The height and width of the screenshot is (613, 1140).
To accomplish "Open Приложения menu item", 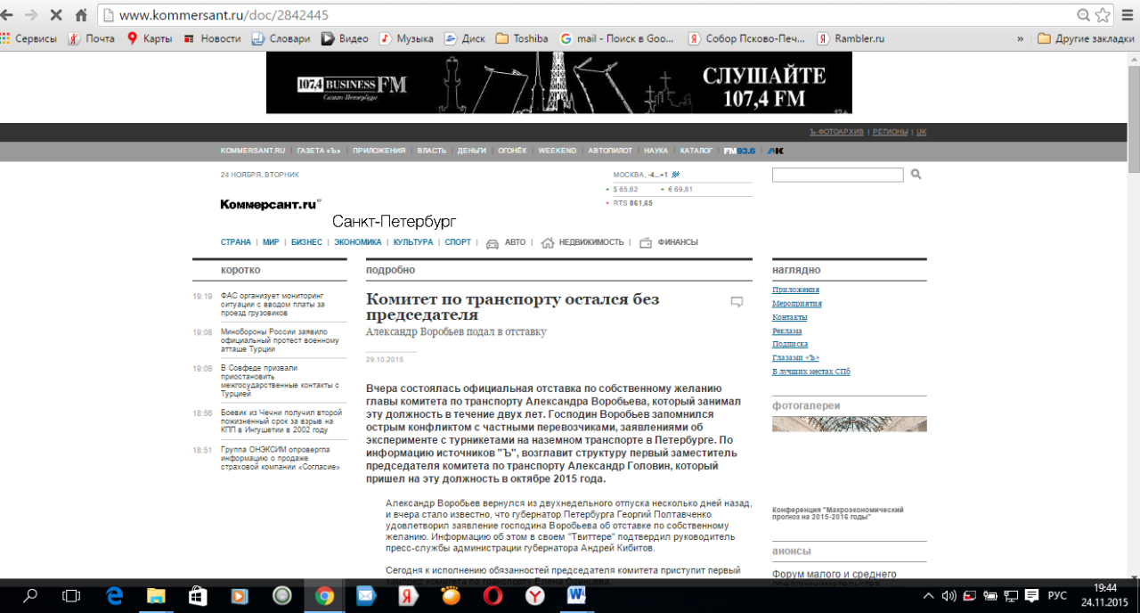I will 379,151.
